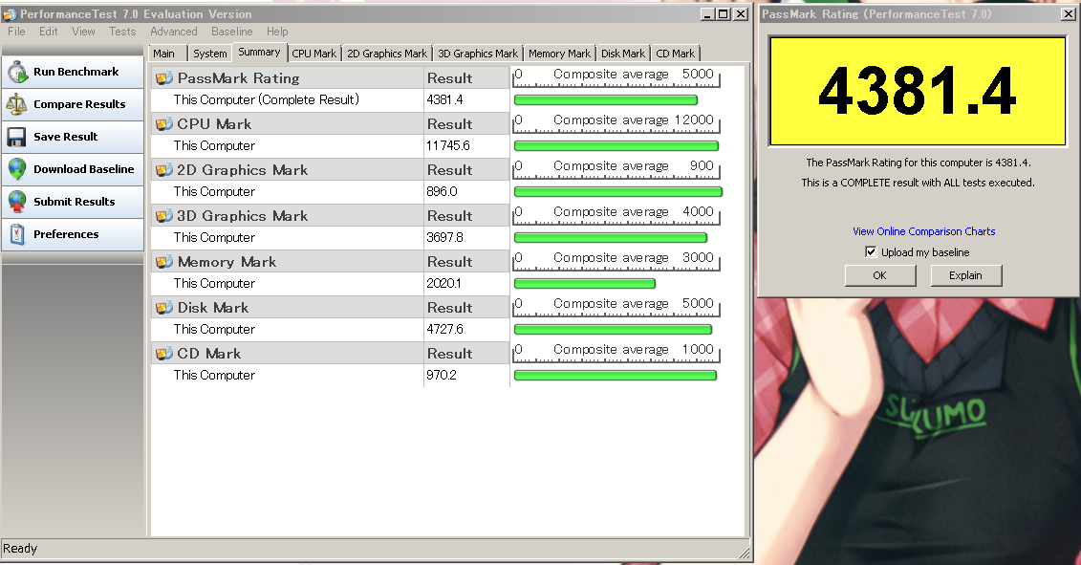The width and height of the screenshot is (1081, 565).
Task: Switch to the Memory Mark tab
Action: [559, 54]
